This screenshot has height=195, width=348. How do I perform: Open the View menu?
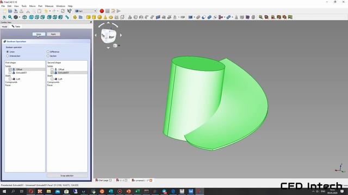(x=16, y=6)
